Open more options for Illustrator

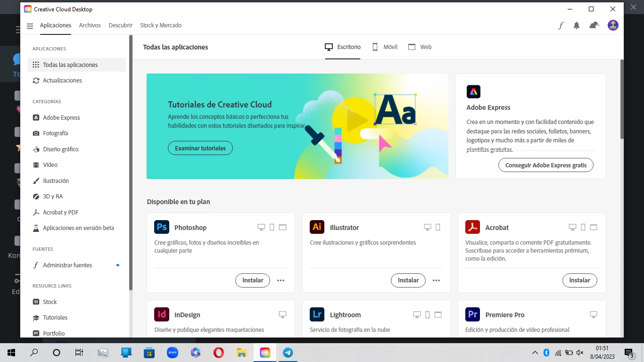437,280
